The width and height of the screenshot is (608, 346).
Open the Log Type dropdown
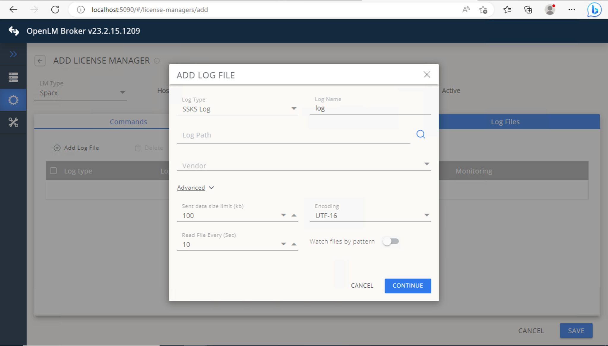pos(294,109)
